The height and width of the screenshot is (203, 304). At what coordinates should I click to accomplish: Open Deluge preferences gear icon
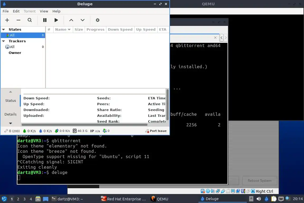[98, 20]
